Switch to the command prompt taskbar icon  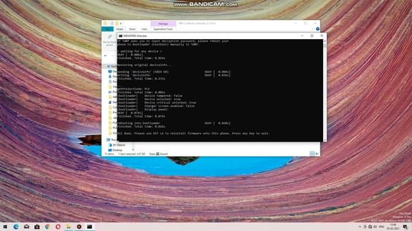tap(89, 227)
